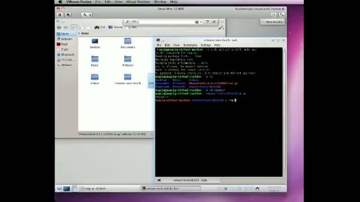Open the Window menu in mac menu bar

pyautogui.click(x=160, y=2)
